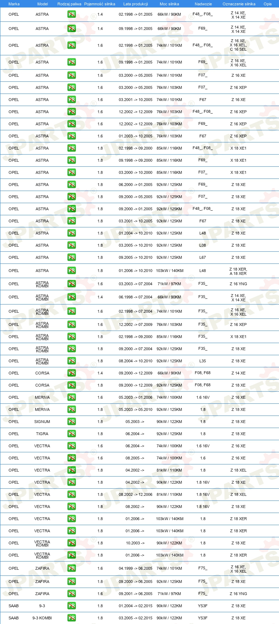Click the petrol icon in the TIGRA row
This screenshot has height=624, width=279.
point(71,434)
